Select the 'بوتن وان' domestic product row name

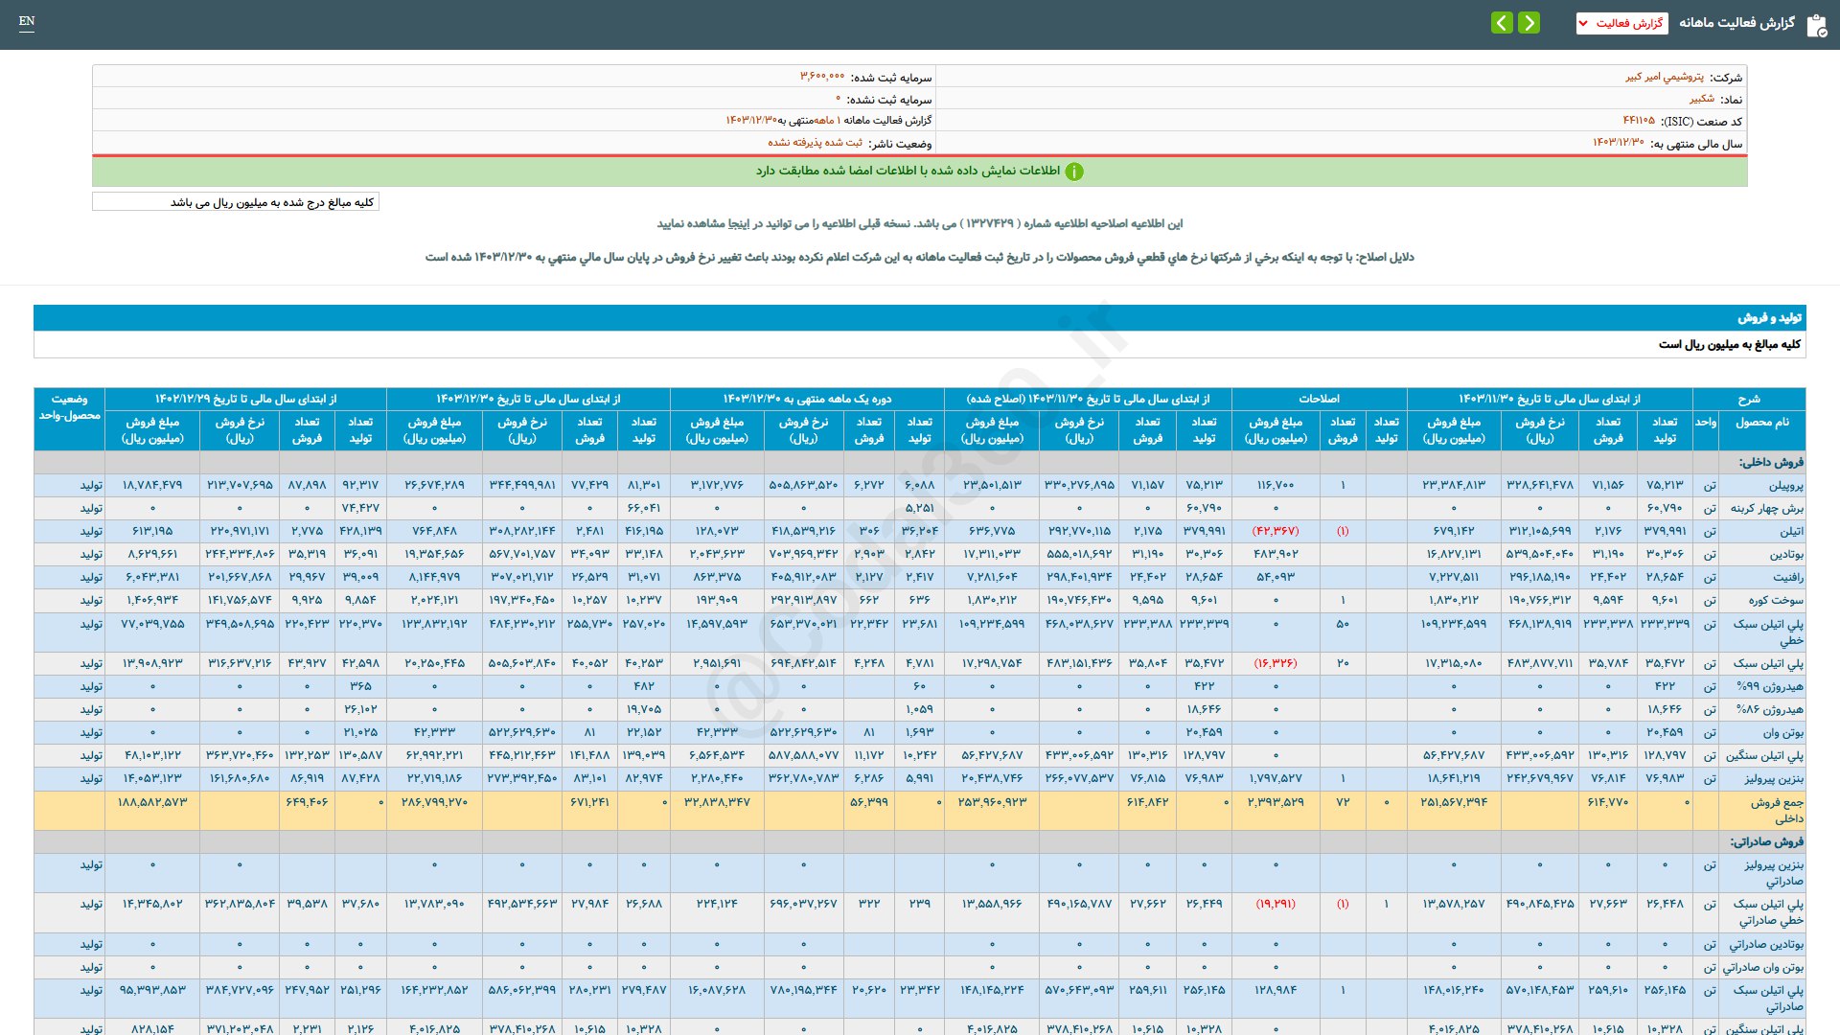pyautogui.click(x=1782, y=733)
